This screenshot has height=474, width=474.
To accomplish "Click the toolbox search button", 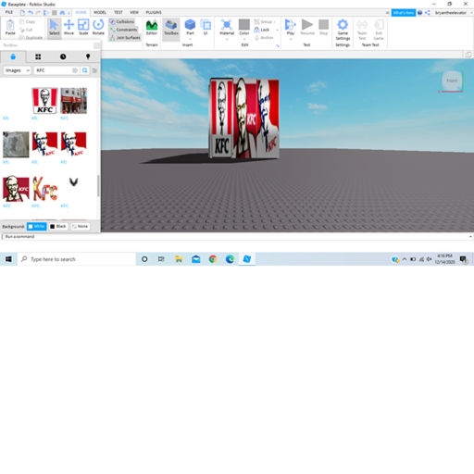I will pos(85,70).
